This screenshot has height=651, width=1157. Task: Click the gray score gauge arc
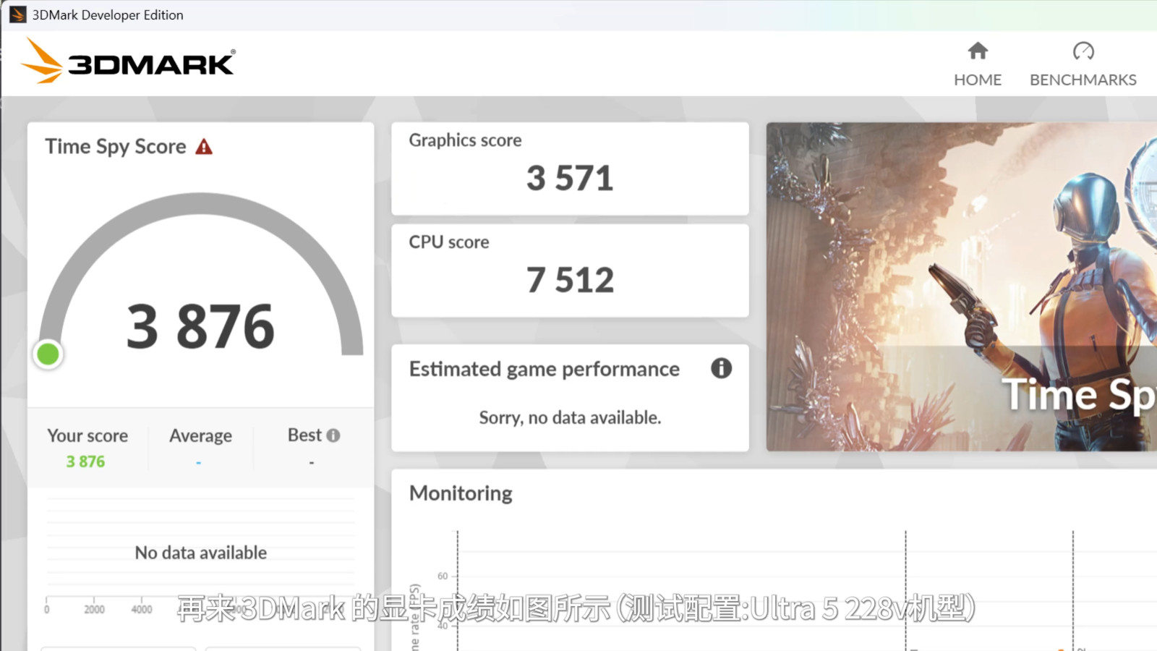(201, 204)
